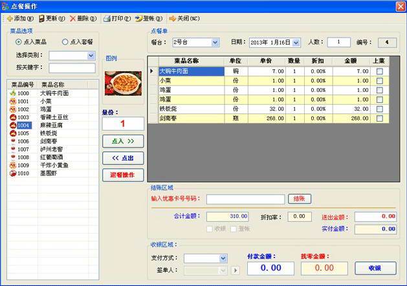407x286 pixels.
Task: Select the icon of dish 1009 干炸小黄鱼
Action: [13, 165]
